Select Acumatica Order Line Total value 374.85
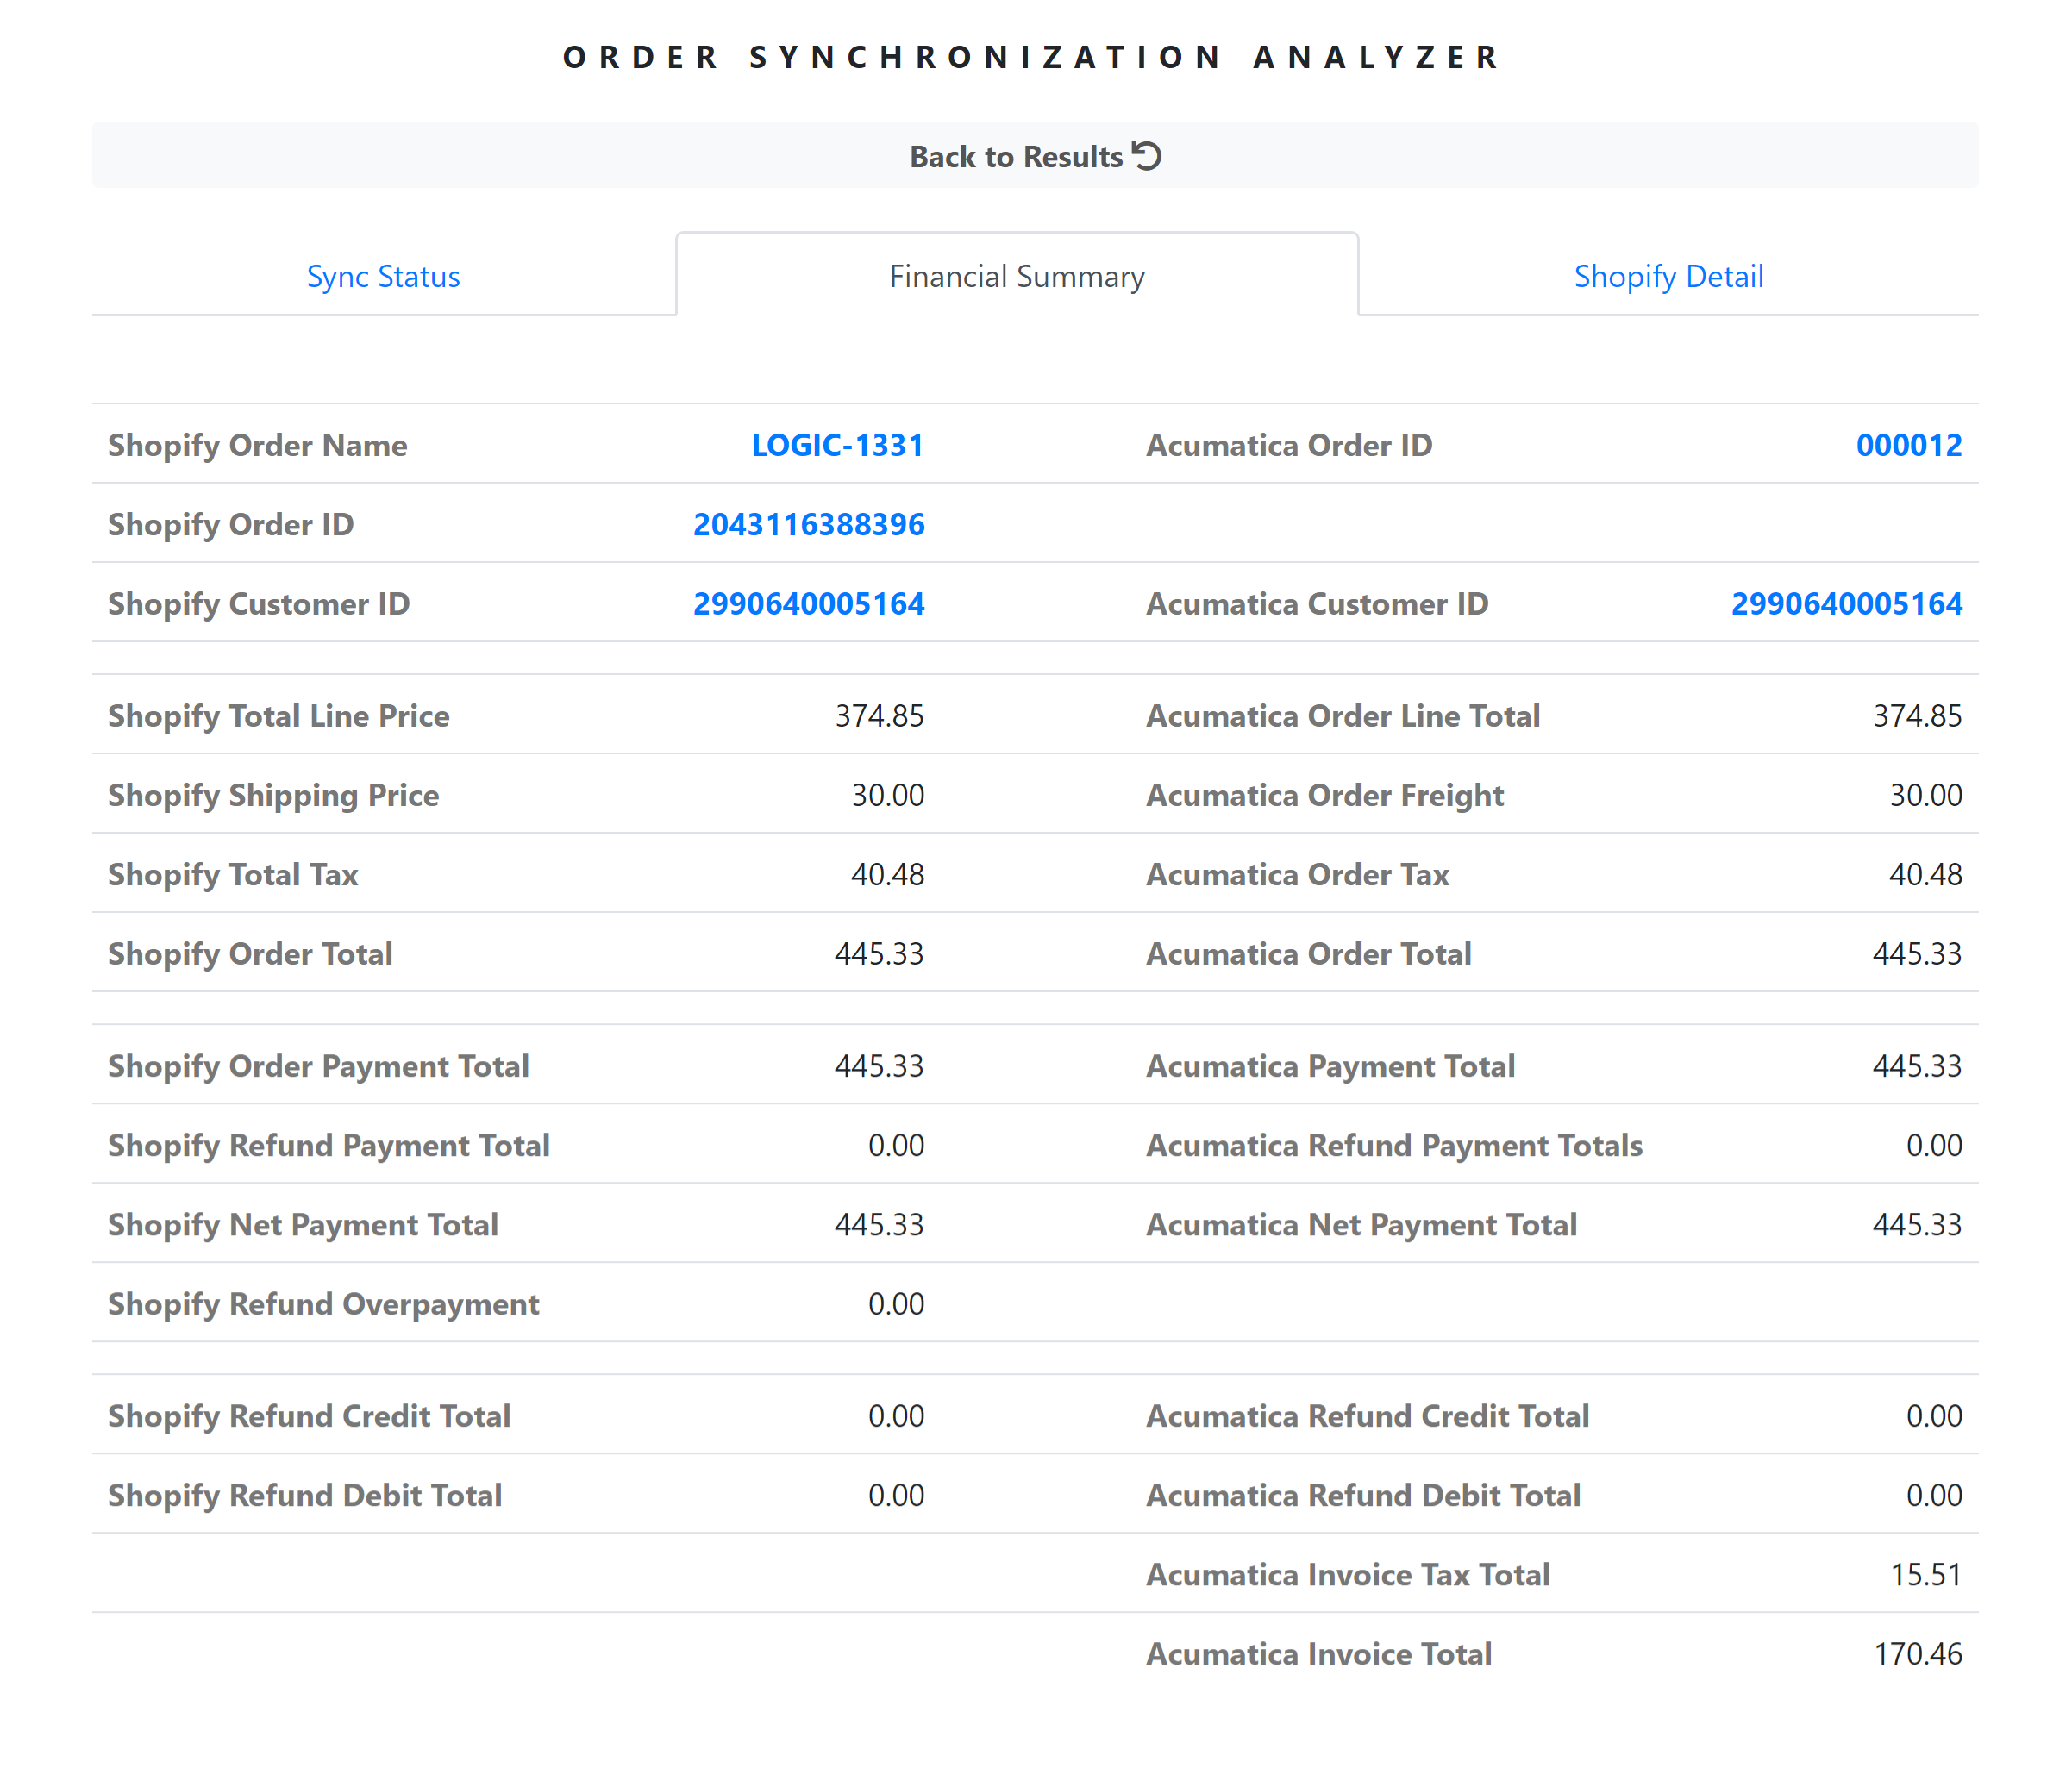2072x1787 pixels. pos(1918,716)
